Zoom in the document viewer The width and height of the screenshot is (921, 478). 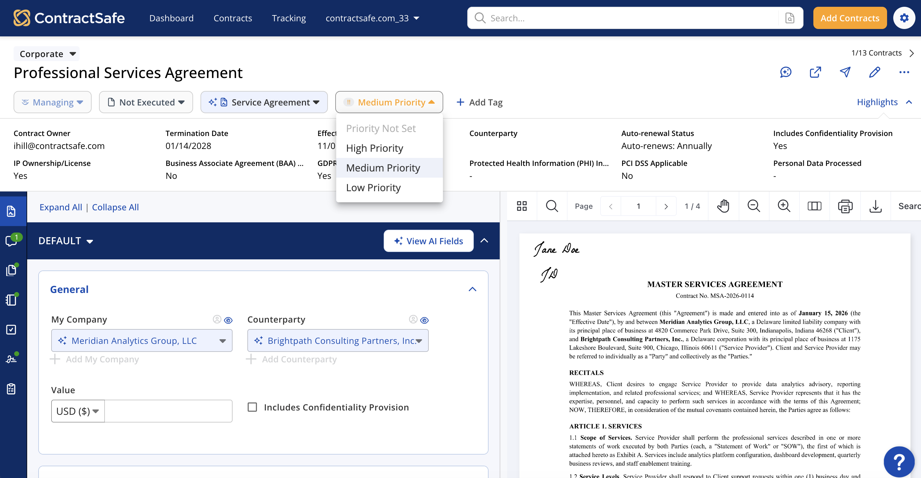click(x=784, y=206)
